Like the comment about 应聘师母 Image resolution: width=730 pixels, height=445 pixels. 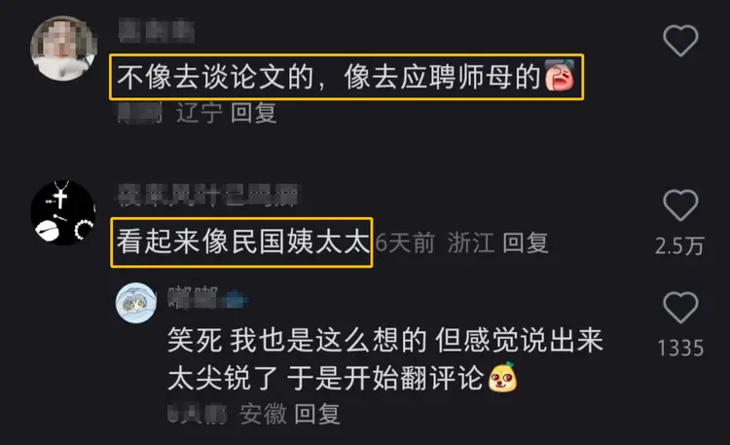680,41
